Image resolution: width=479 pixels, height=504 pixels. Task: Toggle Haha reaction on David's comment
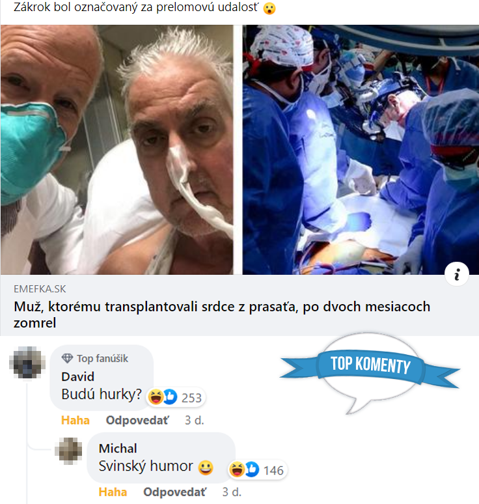(75, 420)
